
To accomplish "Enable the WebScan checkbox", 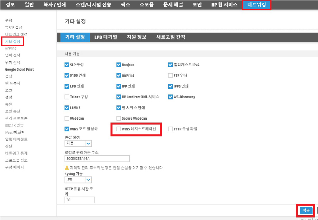I will coord(67,118).
